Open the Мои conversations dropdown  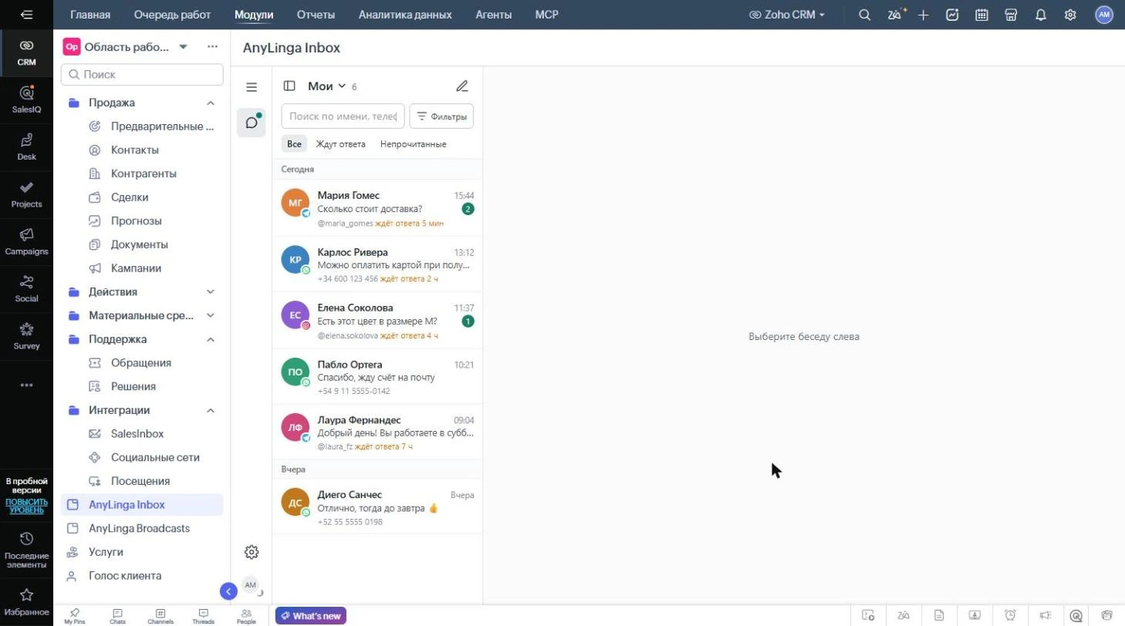(x=327, y=86)
